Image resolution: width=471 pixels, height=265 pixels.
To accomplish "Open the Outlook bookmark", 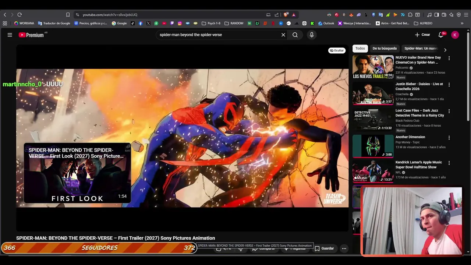I will (x=326, y=23).
